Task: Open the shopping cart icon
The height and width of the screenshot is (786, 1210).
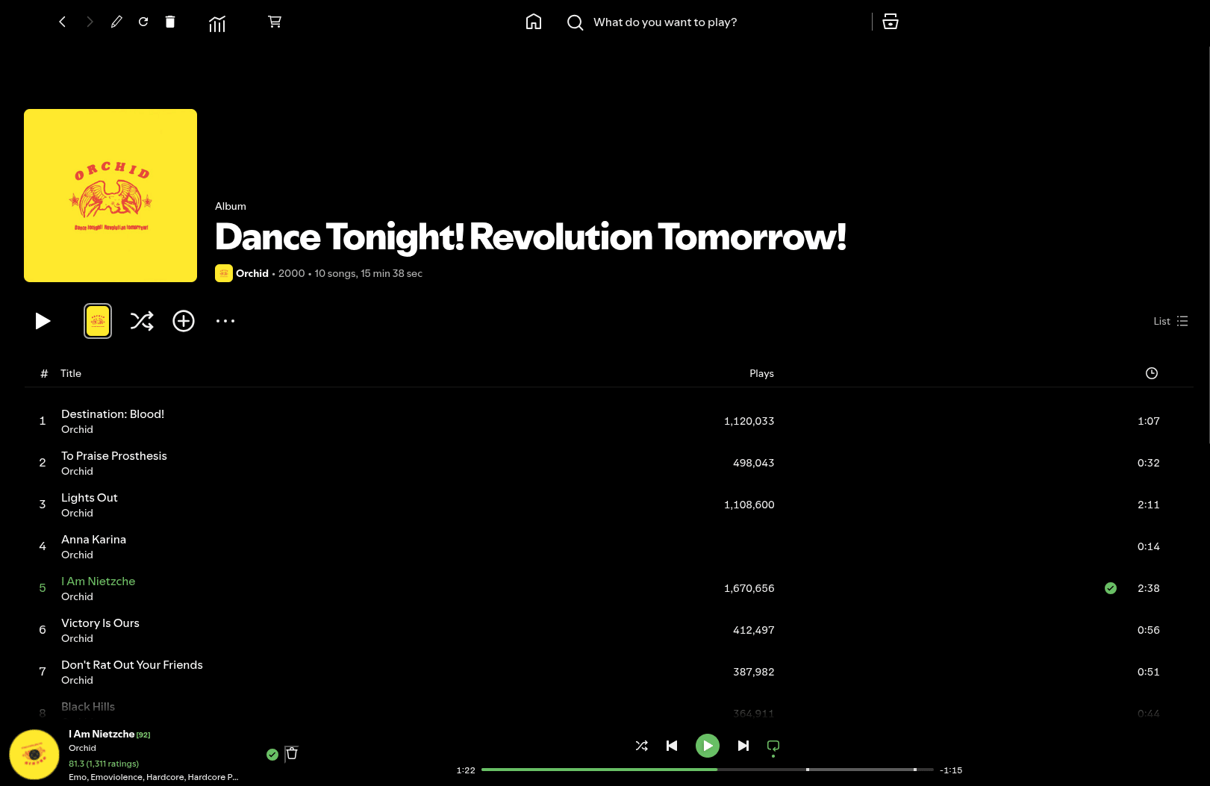Action: (x=275, y=22)
